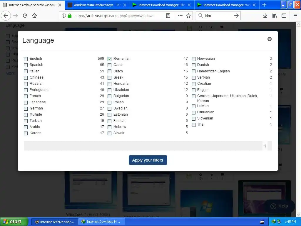
Task: Show browser sidebars
Action: tap(284, 16)
